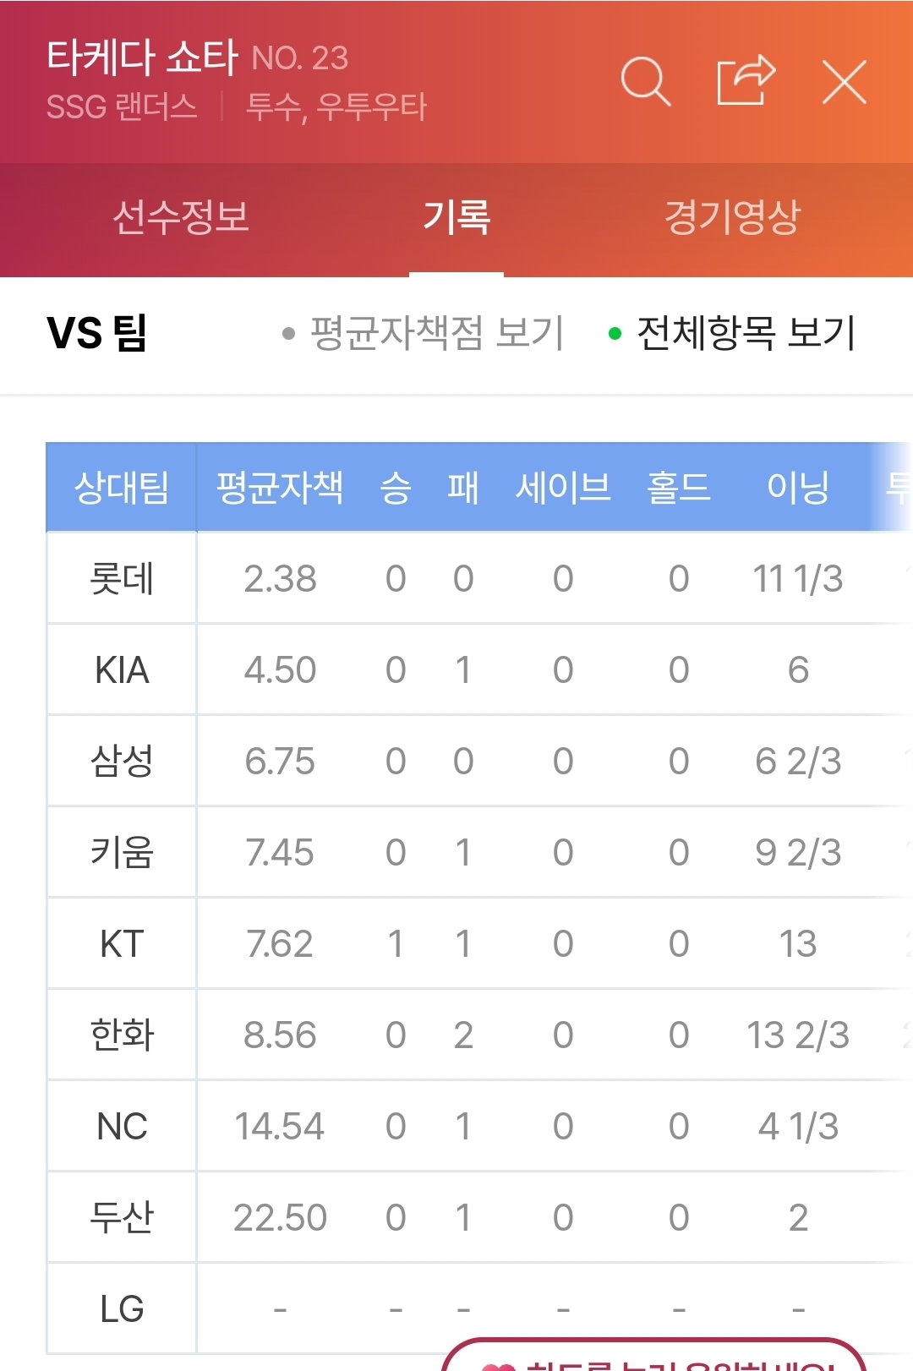Select the LG team row

point(479,1309)
